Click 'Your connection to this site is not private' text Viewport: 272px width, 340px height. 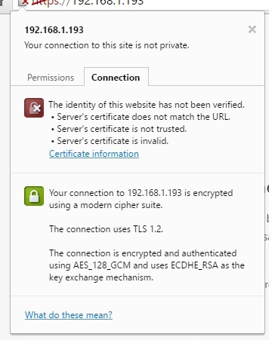(x=107, y=45)
